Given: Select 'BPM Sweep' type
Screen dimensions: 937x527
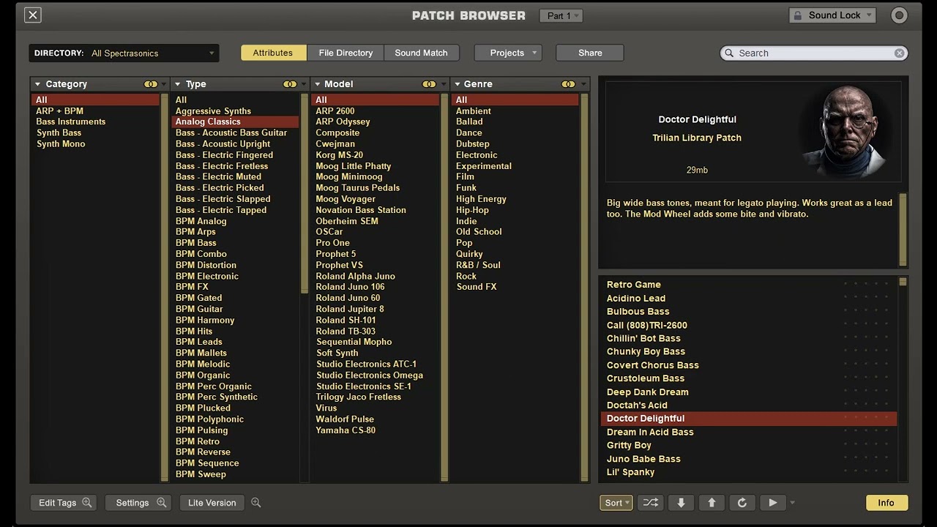Looking at the screenshot, I should (x=235, y=474).
